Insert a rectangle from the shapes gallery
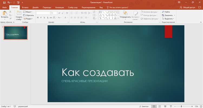The height and width of the screenshot is (108, 203). (109, 12)
